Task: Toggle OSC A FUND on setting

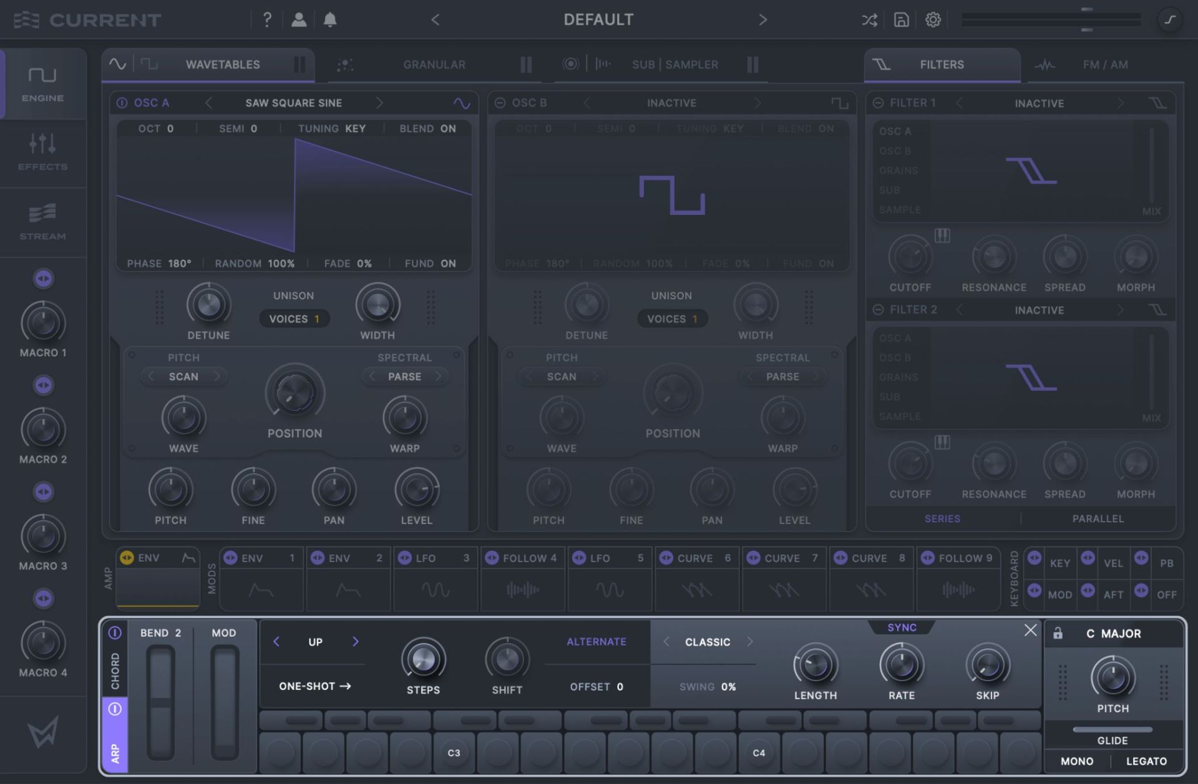Action: click(x=430, y=264)
